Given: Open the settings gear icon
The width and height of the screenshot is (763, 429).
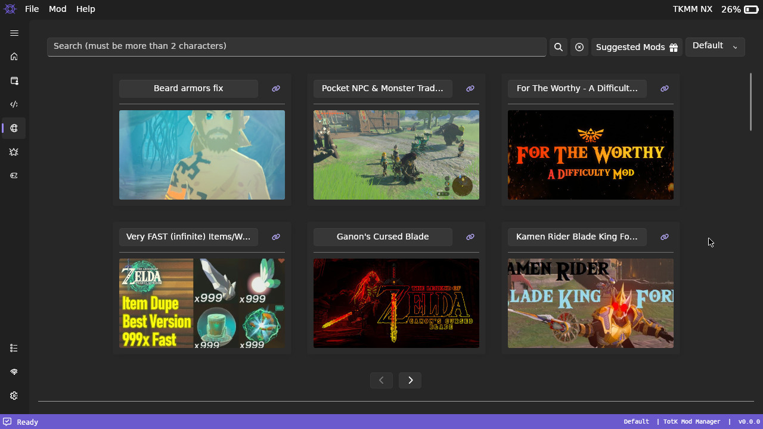Looking at the screenshot, I should coord(14,396).
